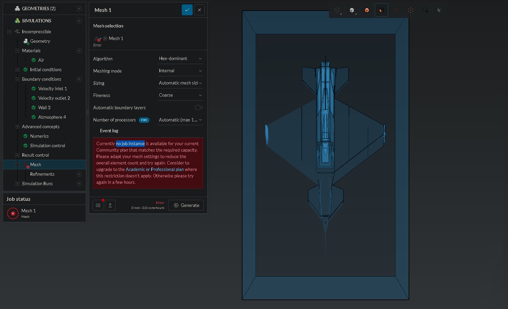Viewport: 508px width, 309px height.
Task: Click the Generate mesh button
Action: (186, 205)
